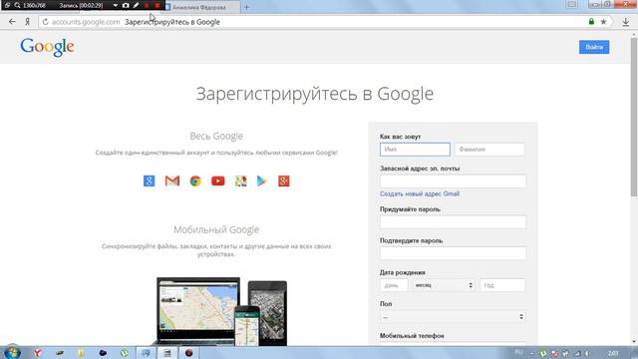Image resolution: width=638 pixels, height=359 pixels.
Task: Open the red recorder app in taskbar
Action: (188, 353)
